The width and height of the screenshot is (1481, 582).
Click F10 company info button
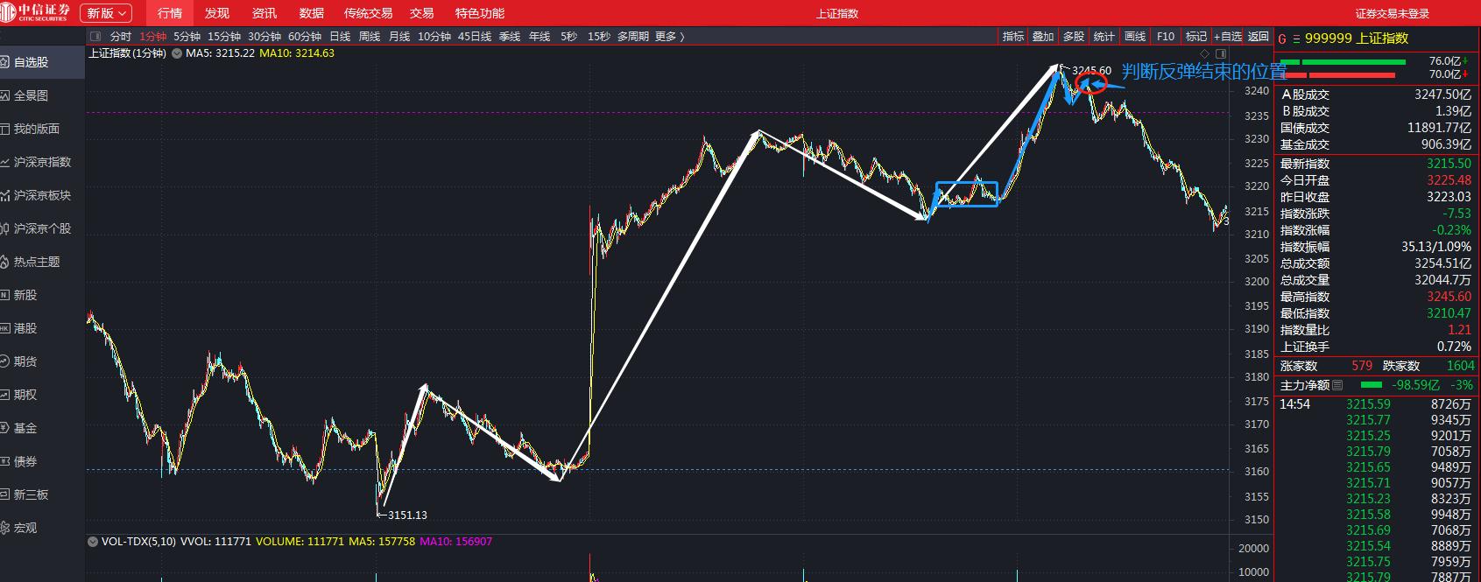click(1166, 36)
